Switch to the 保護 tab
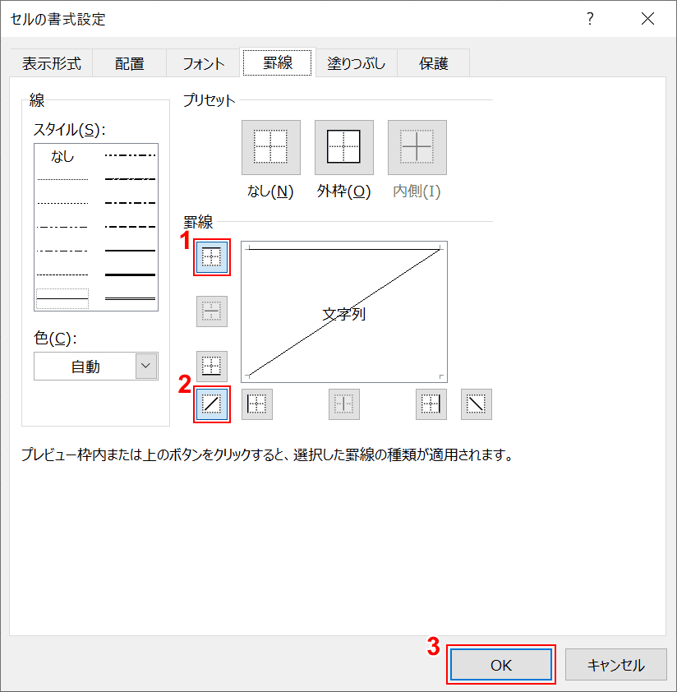 click(433, 63)
